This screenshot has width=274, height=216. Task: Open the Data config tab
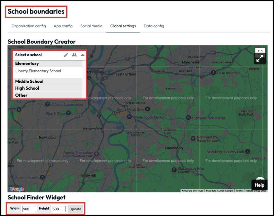pyautogui.click(x=154, y=26)
